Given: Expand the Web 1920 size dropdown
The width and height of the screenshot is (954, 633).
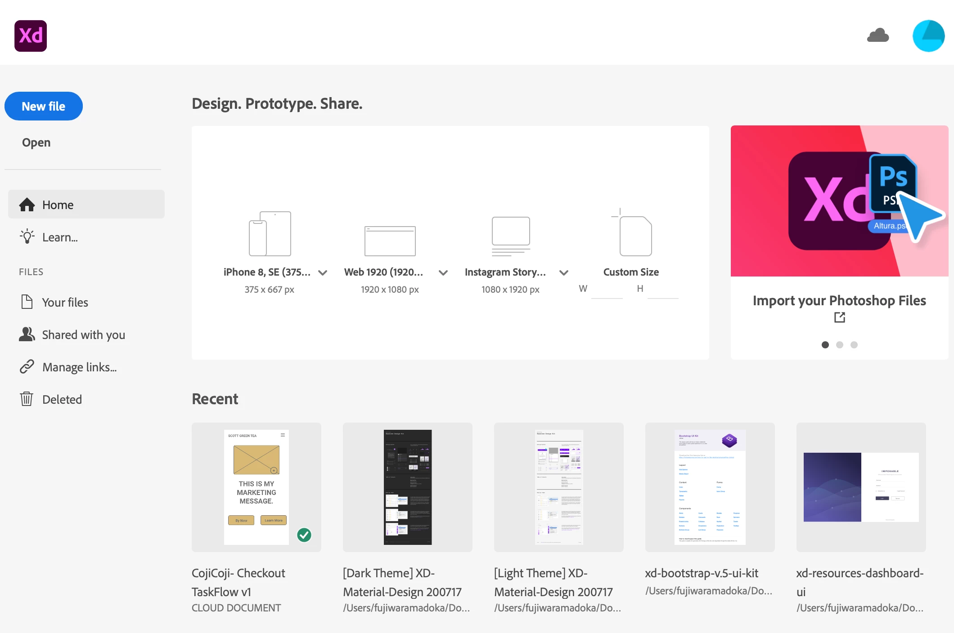Looking at the screenshot, I should point(443,272).
